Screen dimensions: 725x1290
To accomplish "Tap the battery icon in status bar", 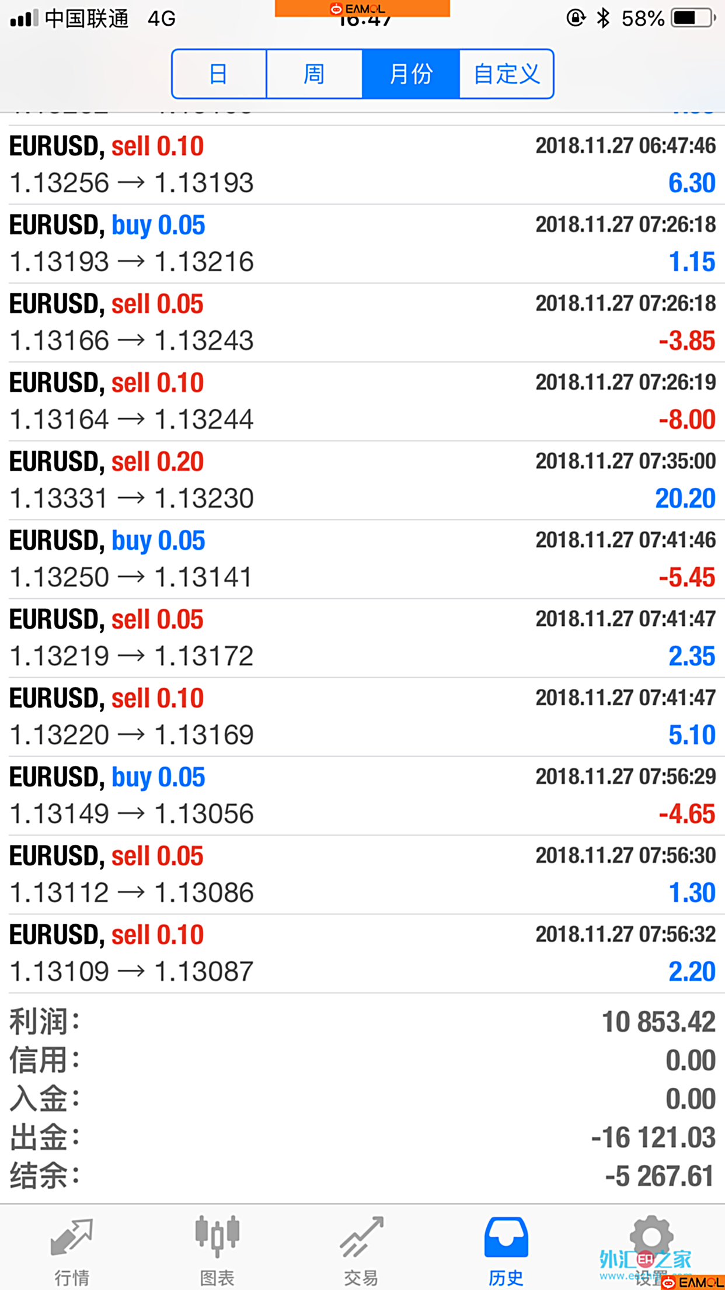I will (693, 18).
